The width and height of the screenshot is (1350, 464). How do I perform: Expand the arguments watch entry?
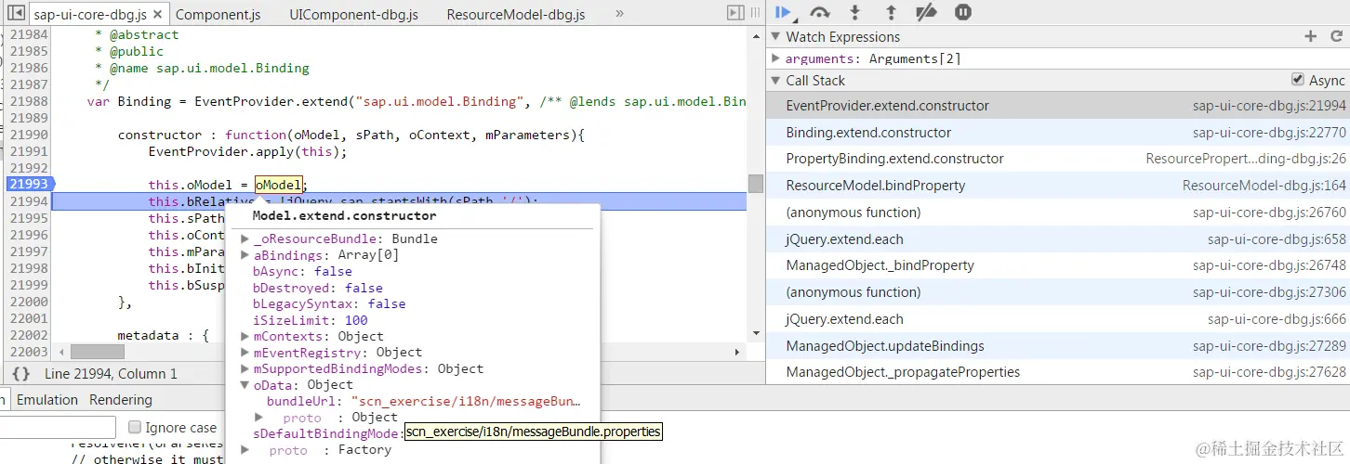click(x=776, y=58)
